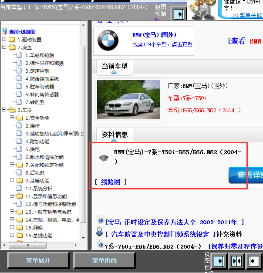Click the document icon of 5.供电
The height and width of the screenshot is (273, 263).
pyautogui.click(x=19, y=149)
